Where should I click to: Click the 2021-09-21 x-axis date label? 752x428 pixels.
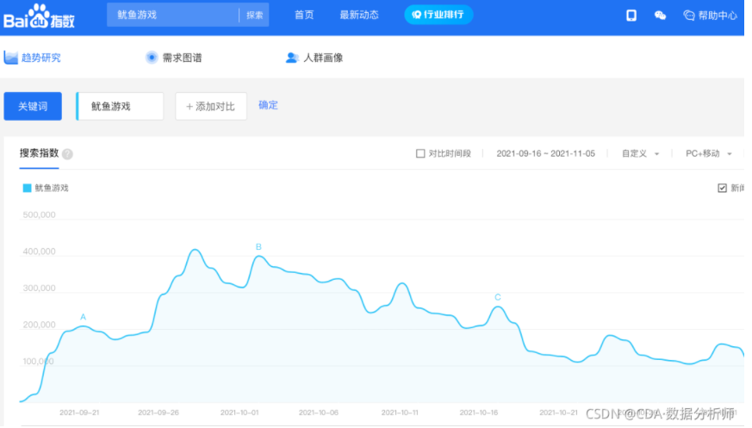79,412
